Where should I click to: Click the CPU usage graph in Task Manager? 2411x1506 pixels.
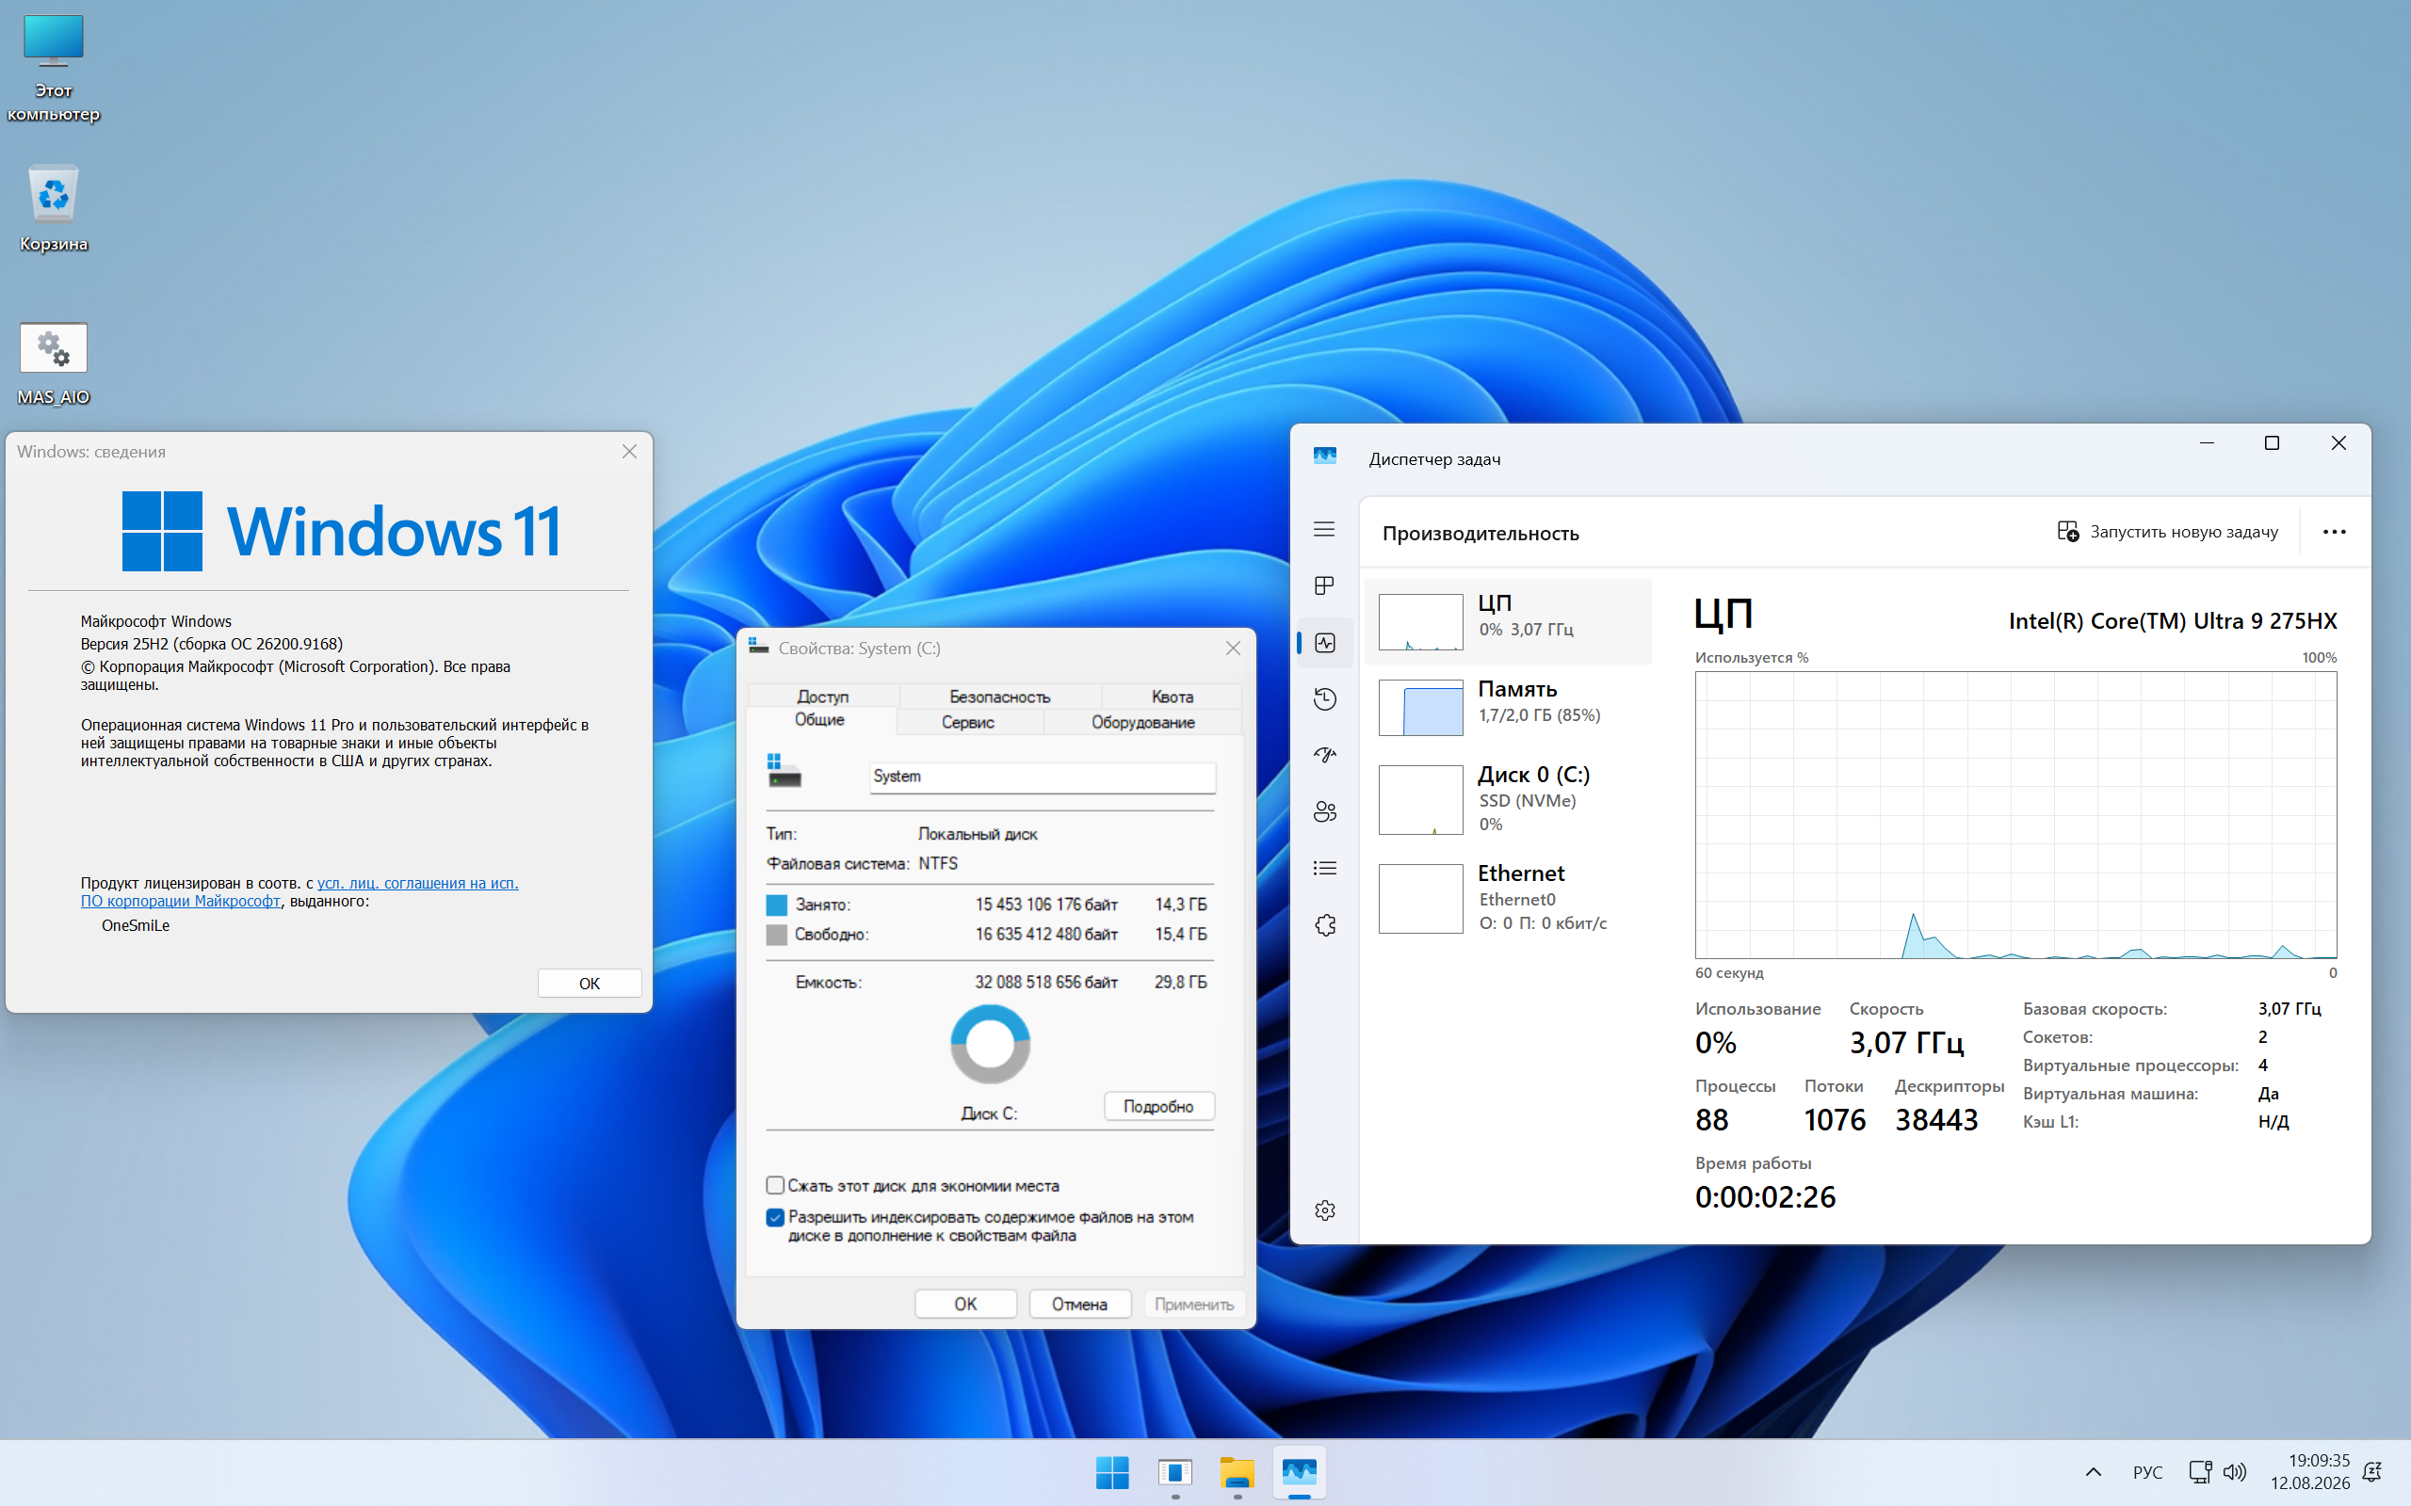[x=2015, y=815]
